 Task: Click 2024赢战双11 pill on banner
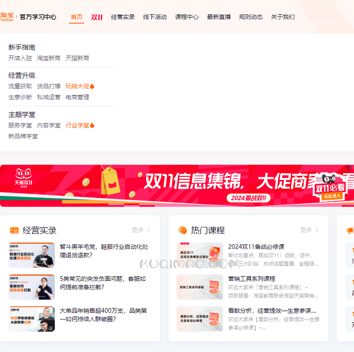248,198
